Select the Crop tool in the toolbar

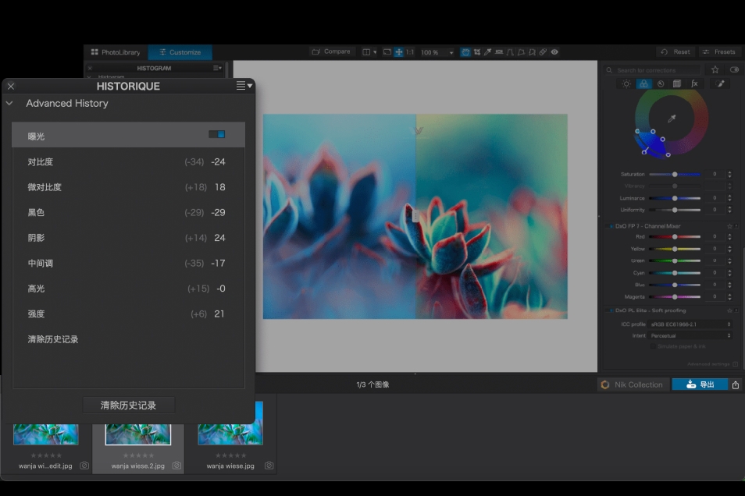pos(477,51)
